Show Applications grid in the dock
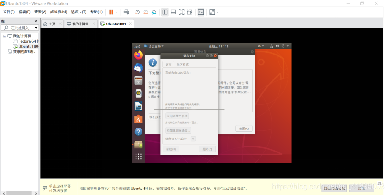The height and width of the screenshot is (195, 389). (138, 157)
